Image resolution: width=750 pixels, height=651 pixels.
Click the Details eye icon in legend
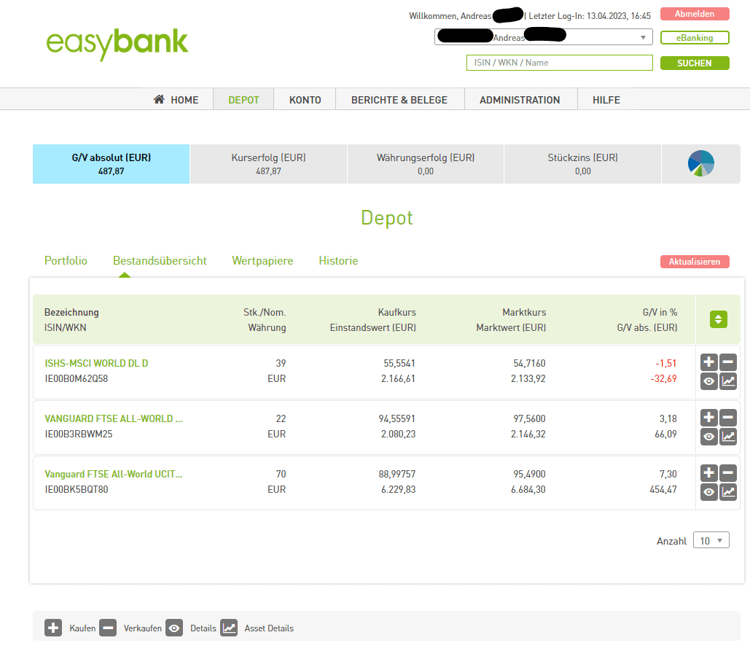[174, 628]
